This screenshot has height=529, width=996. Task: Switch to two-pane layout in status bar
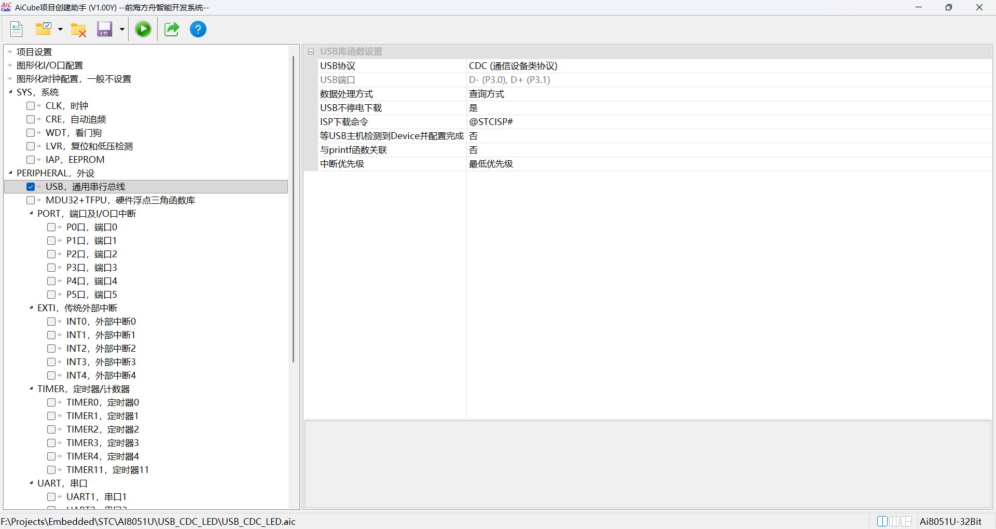point(882,521)
